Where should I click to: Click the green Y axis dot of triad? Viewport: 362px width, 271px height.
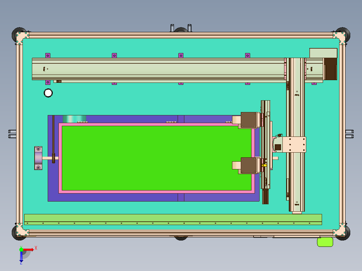coord(21,250)
